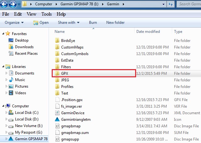Open the View menu

coord(31,14)
